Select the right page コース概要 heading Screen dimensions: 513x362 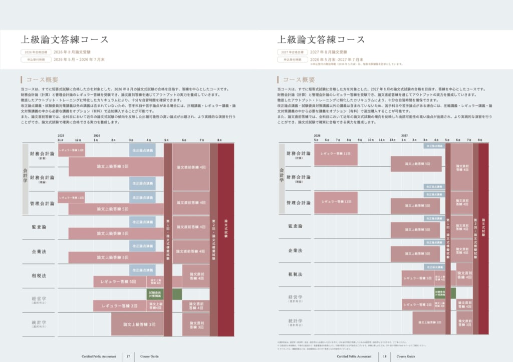coord(299,79)
